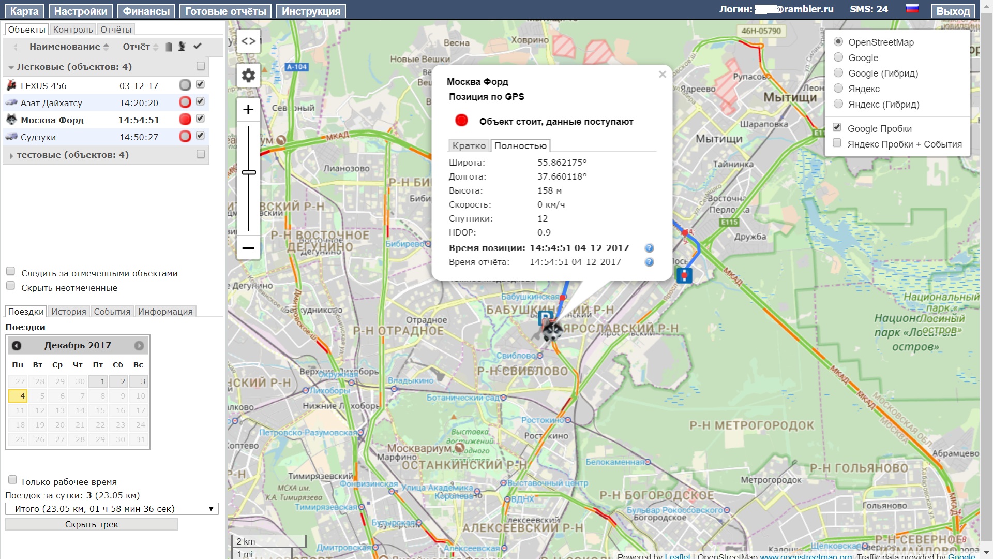Open the Итого trips dropdown

coord(112,509)
